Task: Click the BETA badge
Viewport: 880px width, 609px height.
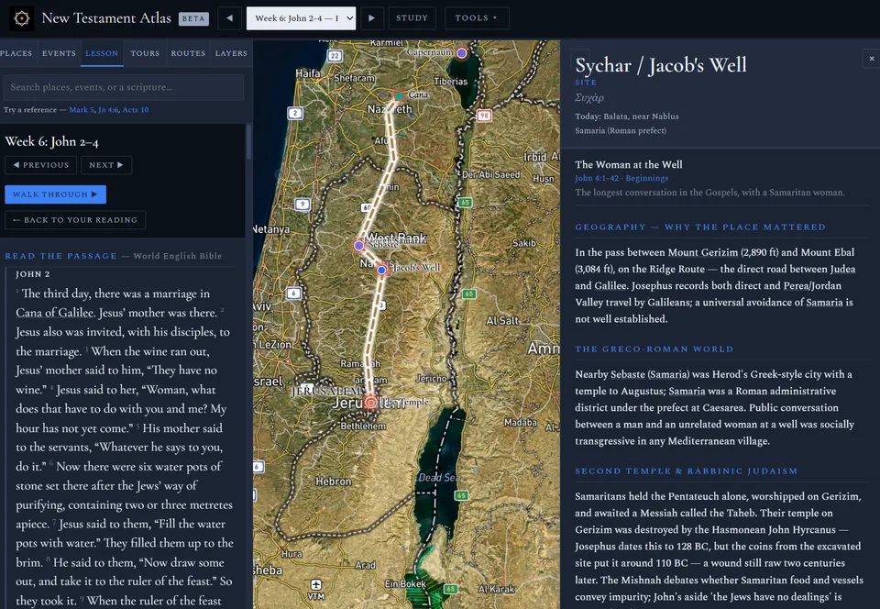Action: pos(193,18)
